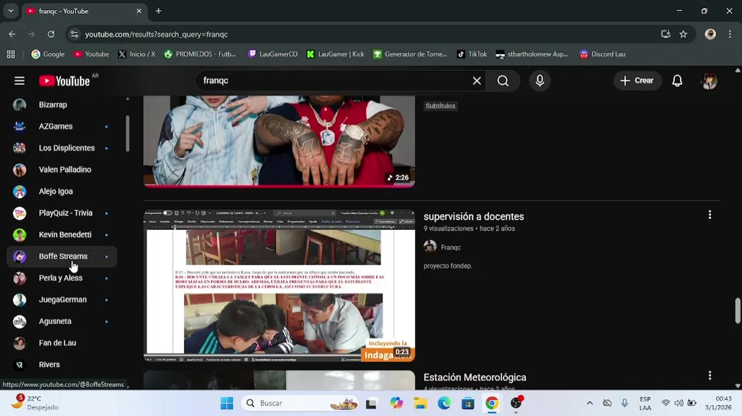Open Boffe Streams subscription
The width and height of the screenshot is (742, 416).
[62, 257]
